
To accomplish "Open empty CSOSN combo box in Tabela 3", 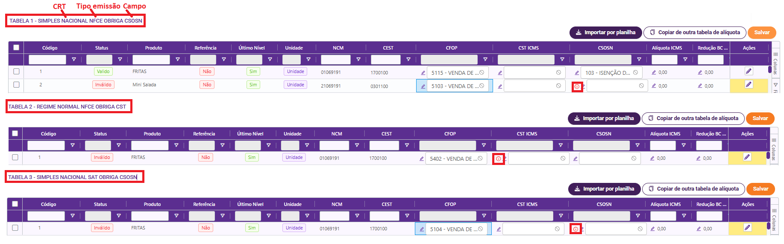I will (616, 229).
